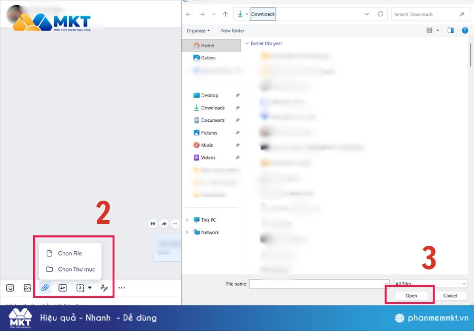Open the three-dot more options in chat toolbar
Screen dimensions: 474x331
[122, 288]
